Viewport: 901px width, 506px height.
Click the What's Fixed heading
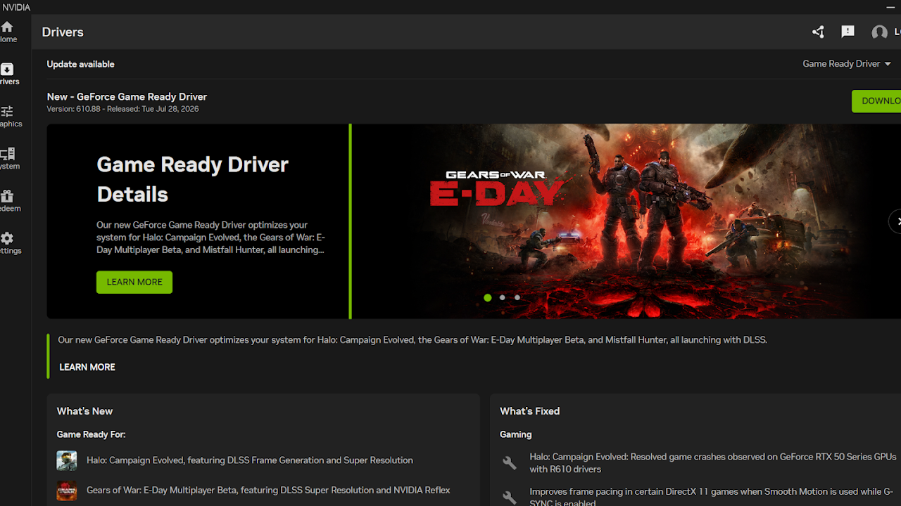click(x=529, y=411)
